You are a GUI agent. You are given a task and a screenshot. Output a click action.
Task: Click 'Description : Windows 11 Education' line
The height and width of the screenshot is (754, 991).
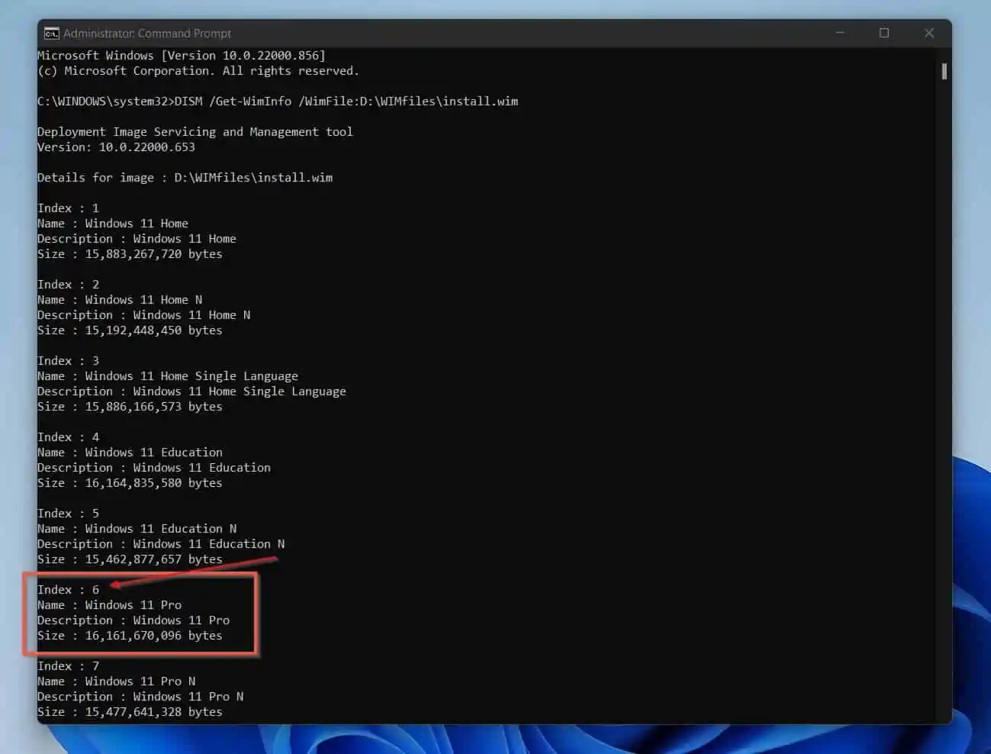pos(154,468)
